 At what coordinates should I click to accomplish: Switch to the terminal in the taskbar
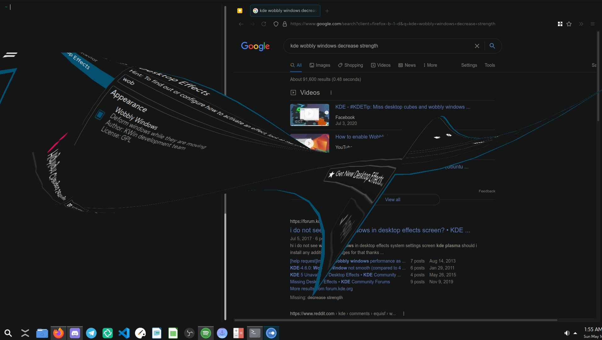click(x=255, y=333)
